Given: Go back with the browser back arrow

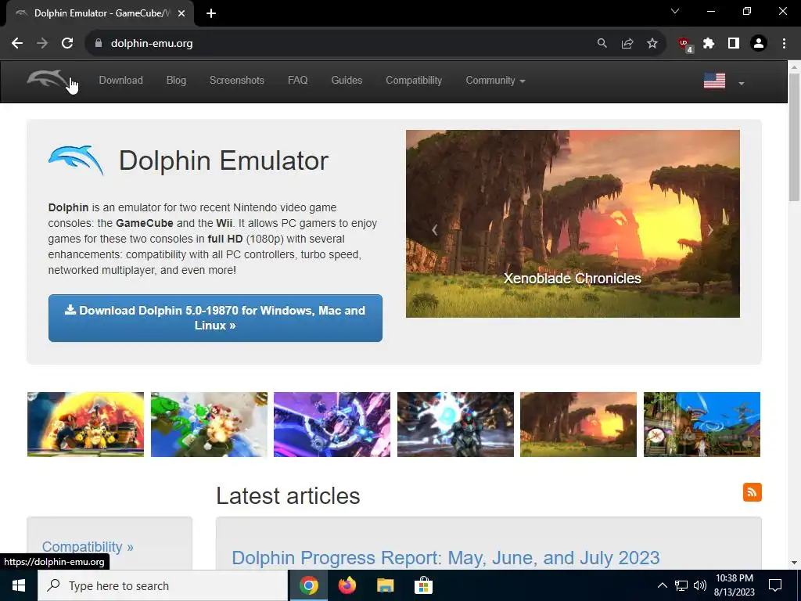Looking at the screenshot, I should [x=17, y=44].
